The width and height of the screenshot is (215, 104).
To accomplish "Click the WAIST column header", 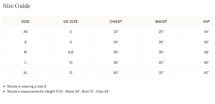I will tap(161, 22).
